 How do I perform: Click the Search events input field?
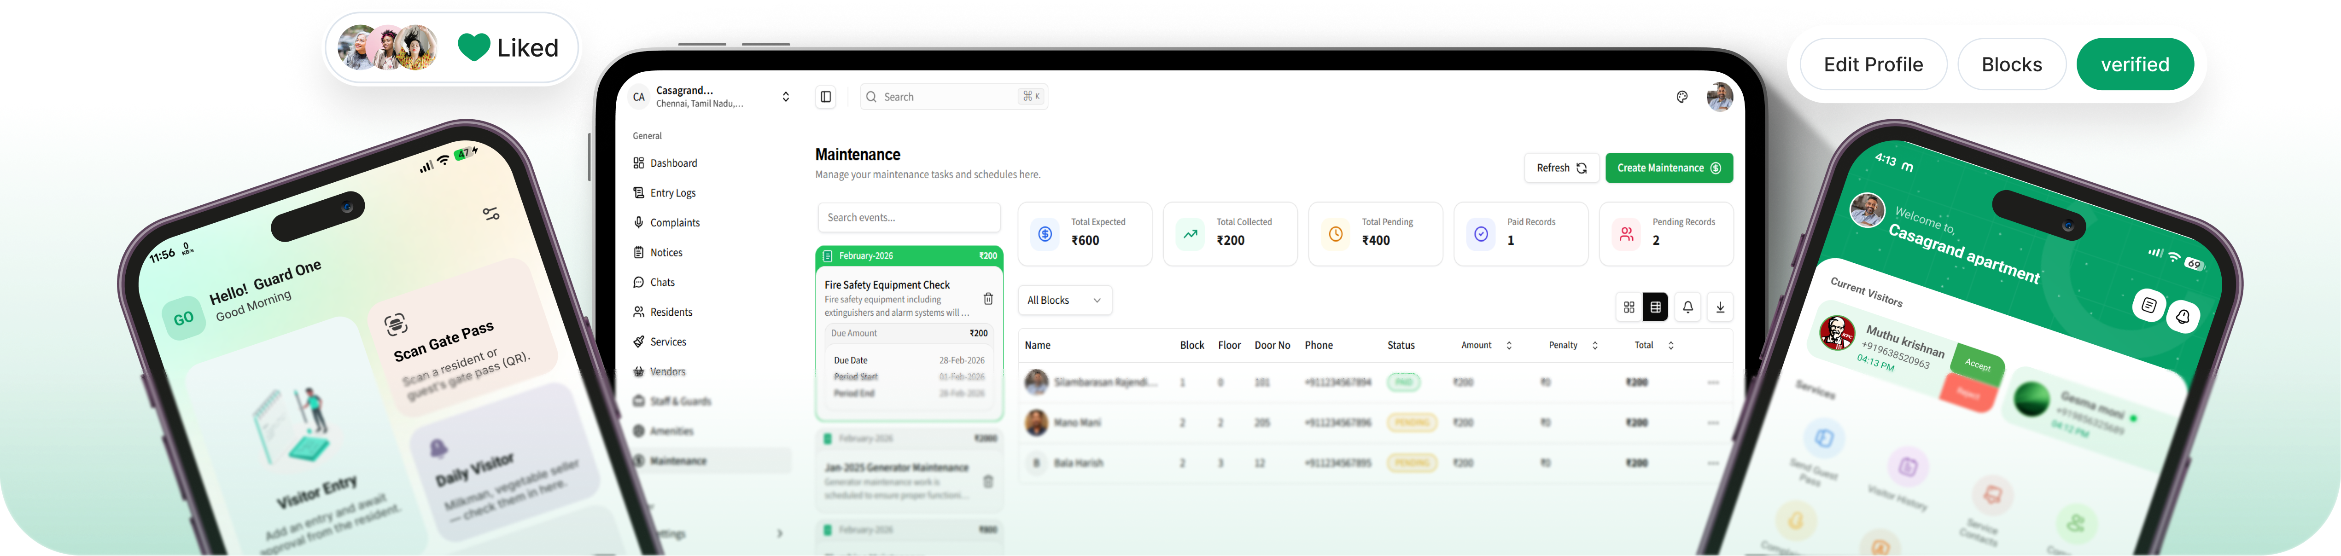point(909,218)
